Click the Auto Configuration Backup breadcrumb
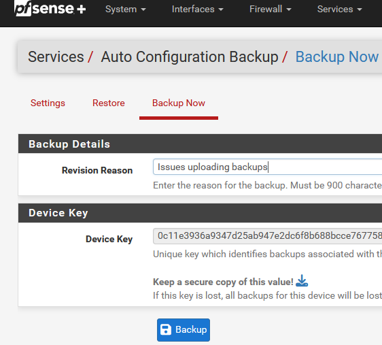Image resolution: width=382 pixels, height=345 pixels. pyautogui.click(x=190, y=56)
